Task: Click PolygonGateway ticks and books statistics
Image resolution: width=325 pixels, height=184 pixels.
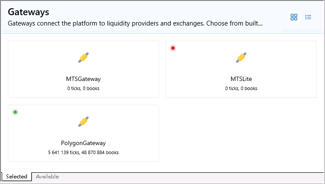Action: click(83, 152)
